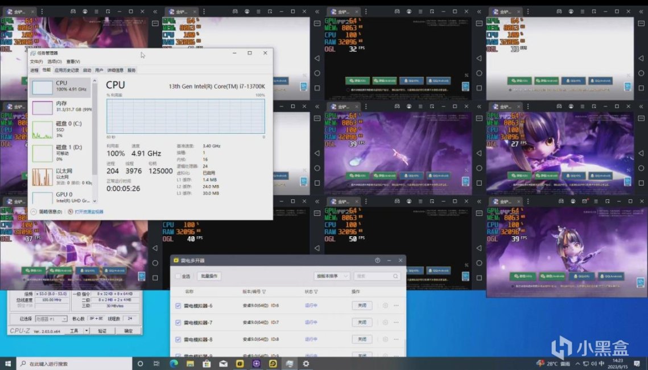648x370 pixels.
Task: Click the CPU-Z 验证 button
Action: click(102, 331)
